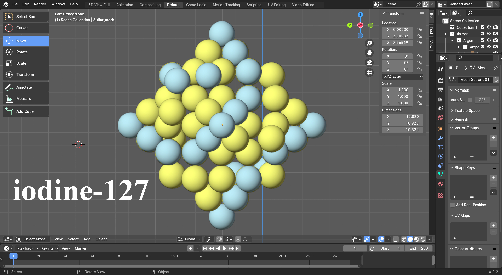Screen dimensions: 502x275
Task: Open the Render menu
Action: coord(40,4)
